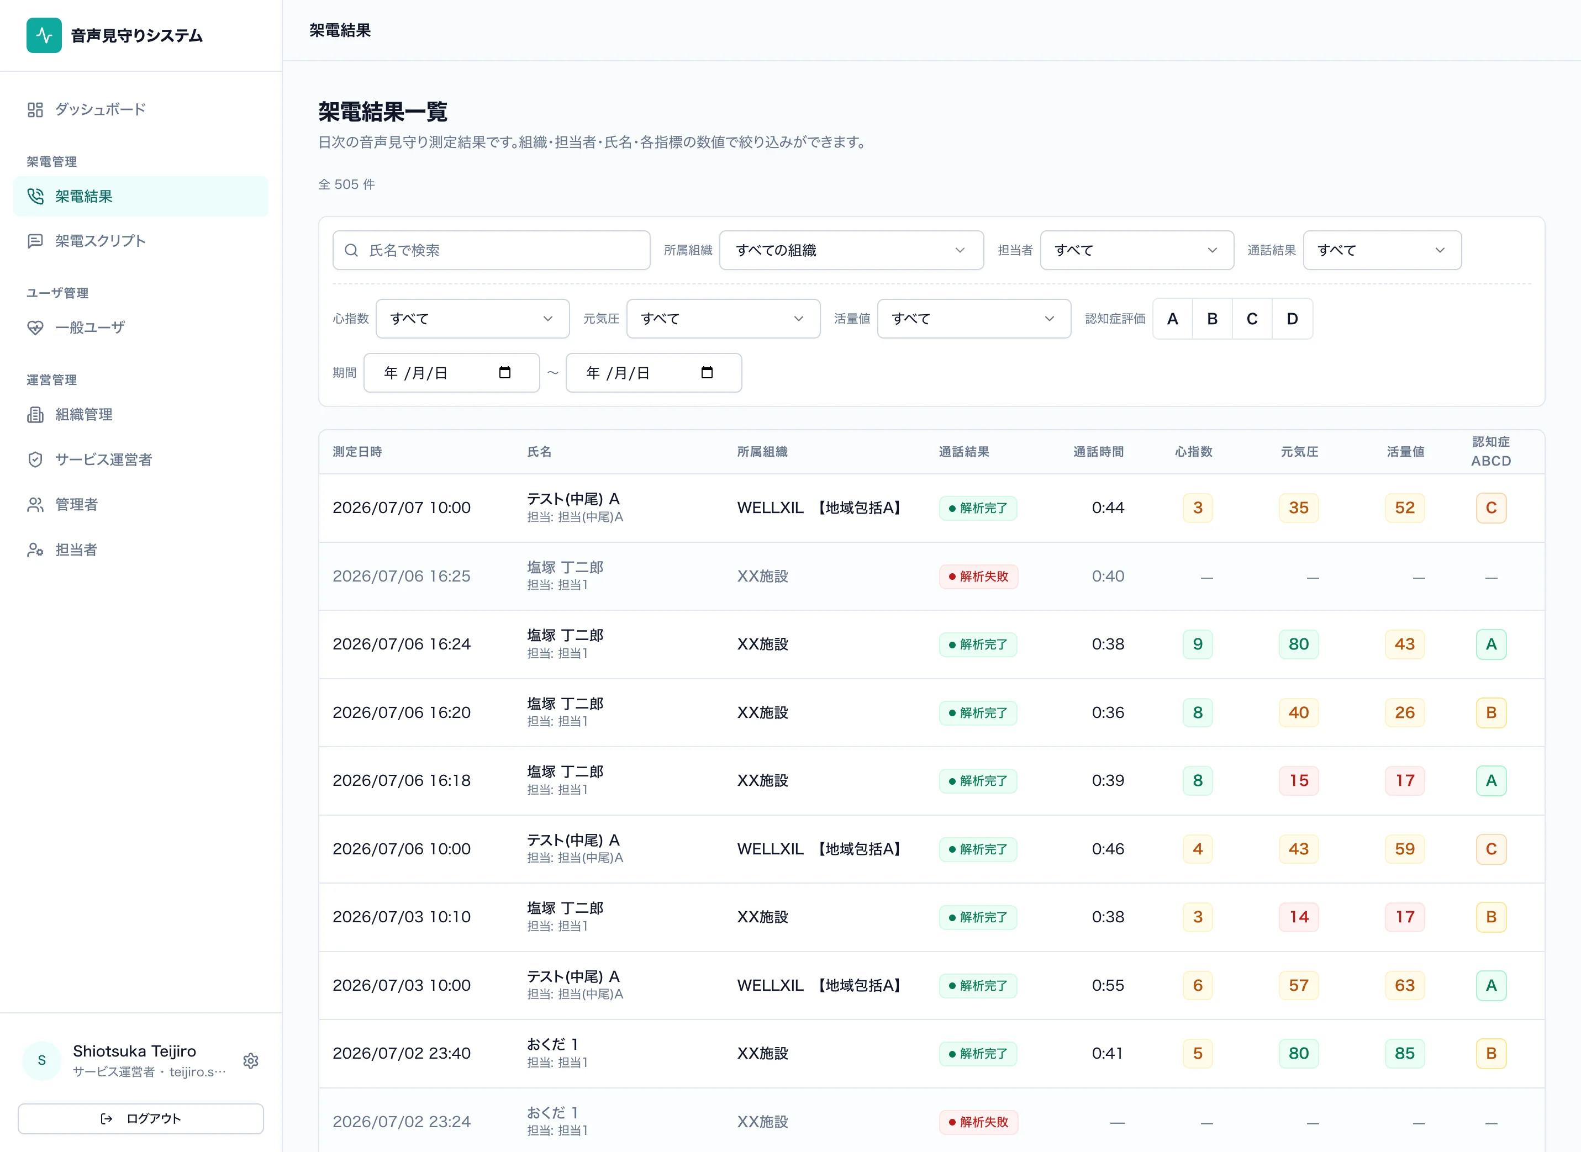Viewport: 1581px width, 1152px height.
Task: Open the 担当者 filter dropdown
Action: coord(1137,250)
